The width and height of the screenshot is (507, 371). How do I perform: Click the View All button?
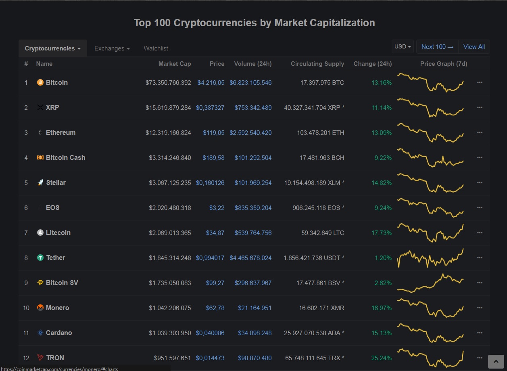(474, 47)
